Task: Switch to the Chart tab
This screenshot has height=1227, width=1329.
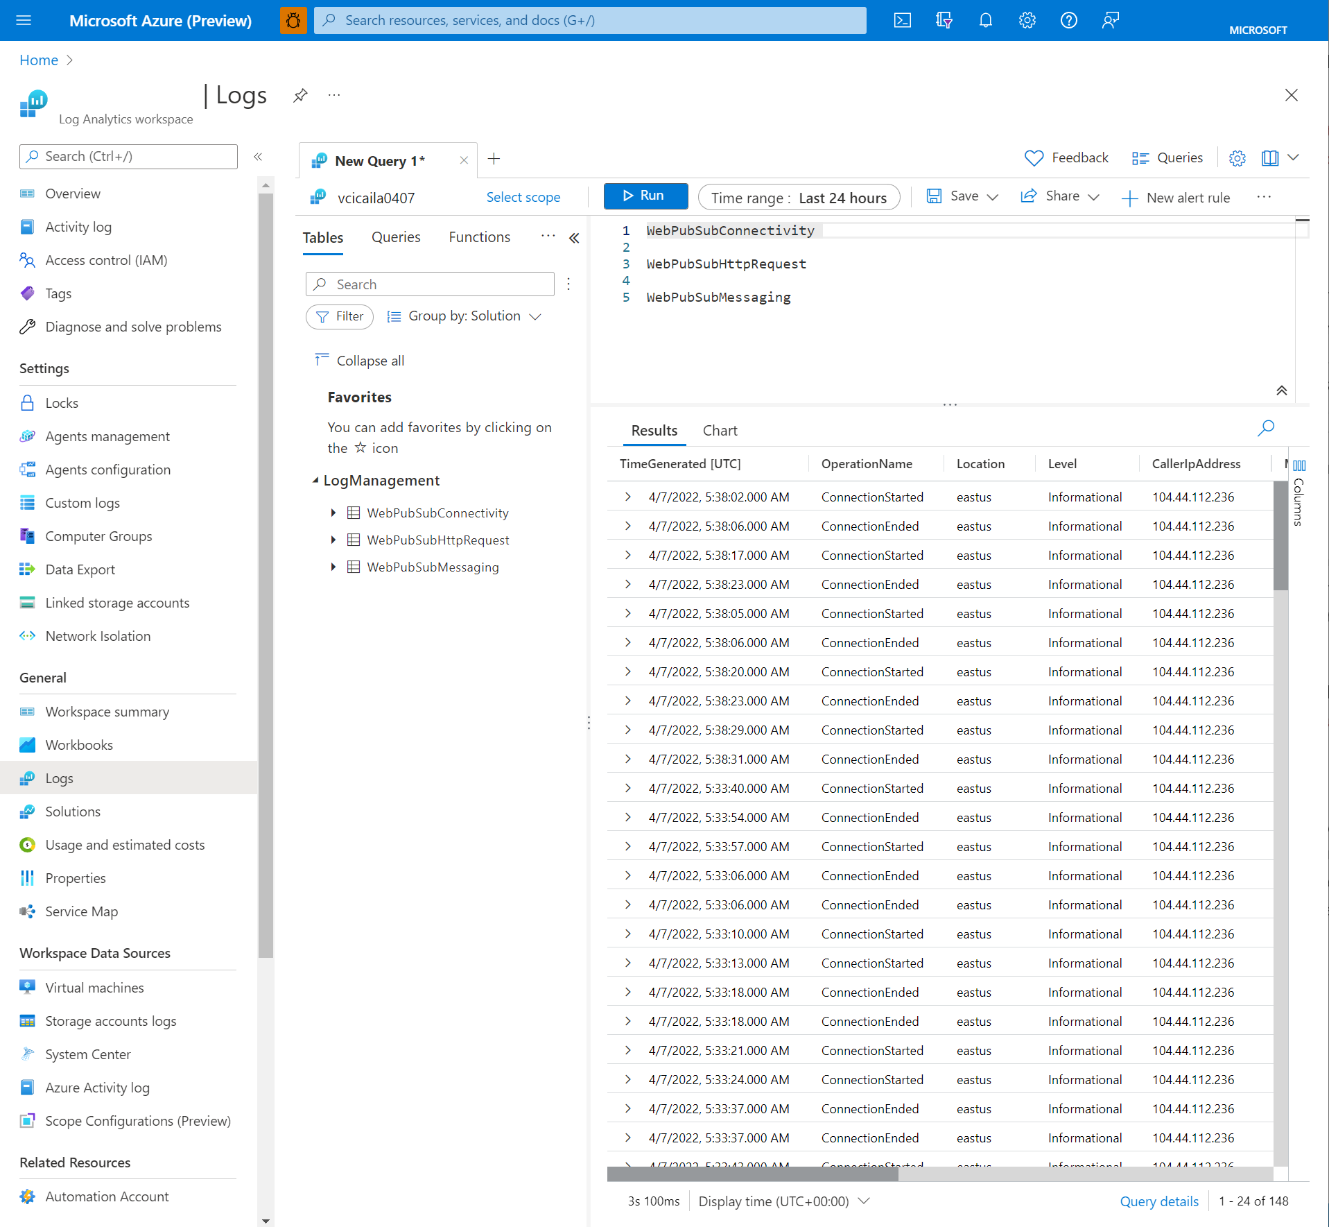Action: point(720,431)
